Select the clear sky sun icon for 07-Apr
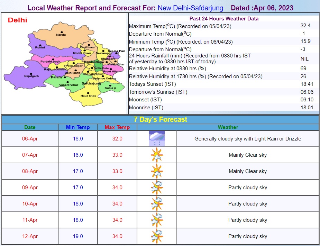The width and height of the screenshot is (320, 246). tap(157, 155)
